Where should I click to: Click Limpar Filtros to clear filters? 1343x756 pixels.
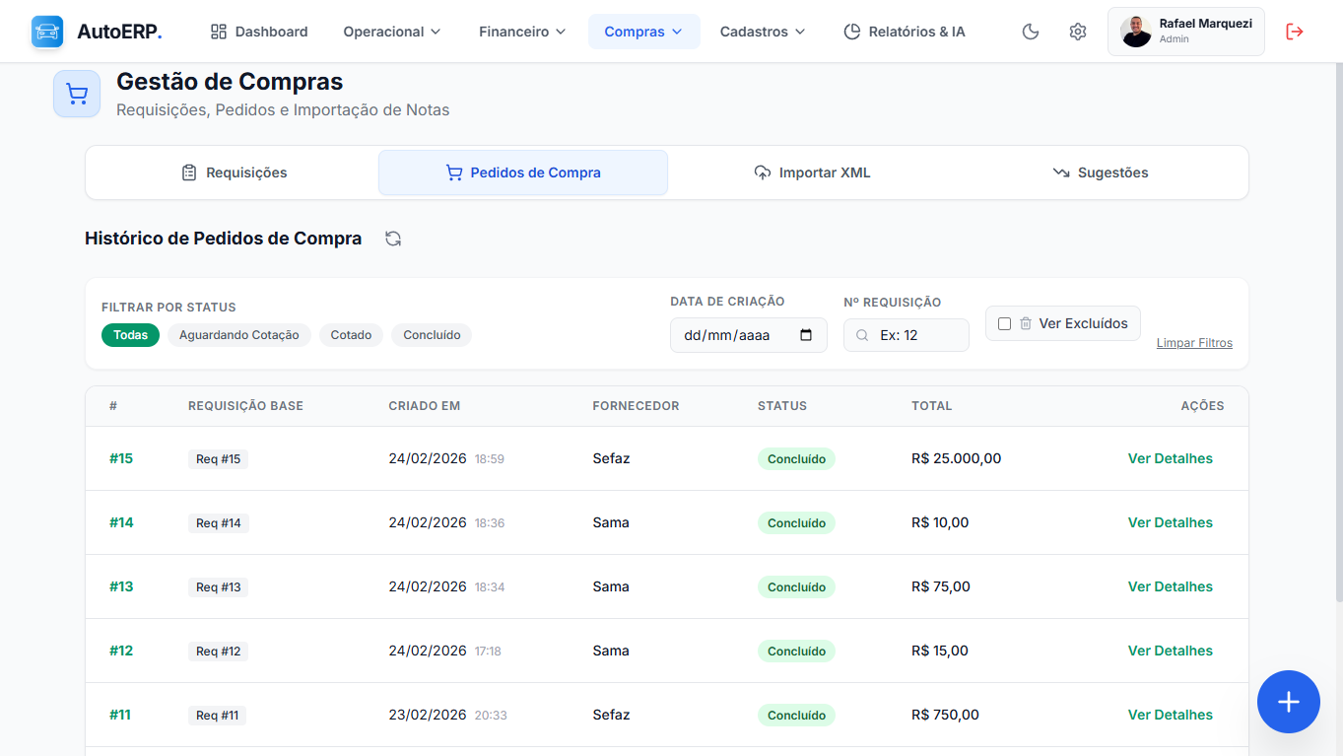(1194, 342)
